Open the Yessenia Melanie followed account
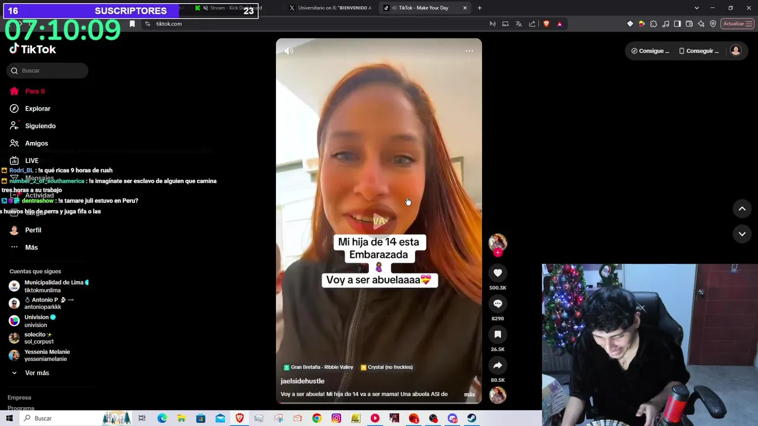The width and height of the screenshot is (758, 426). [39, 356]
